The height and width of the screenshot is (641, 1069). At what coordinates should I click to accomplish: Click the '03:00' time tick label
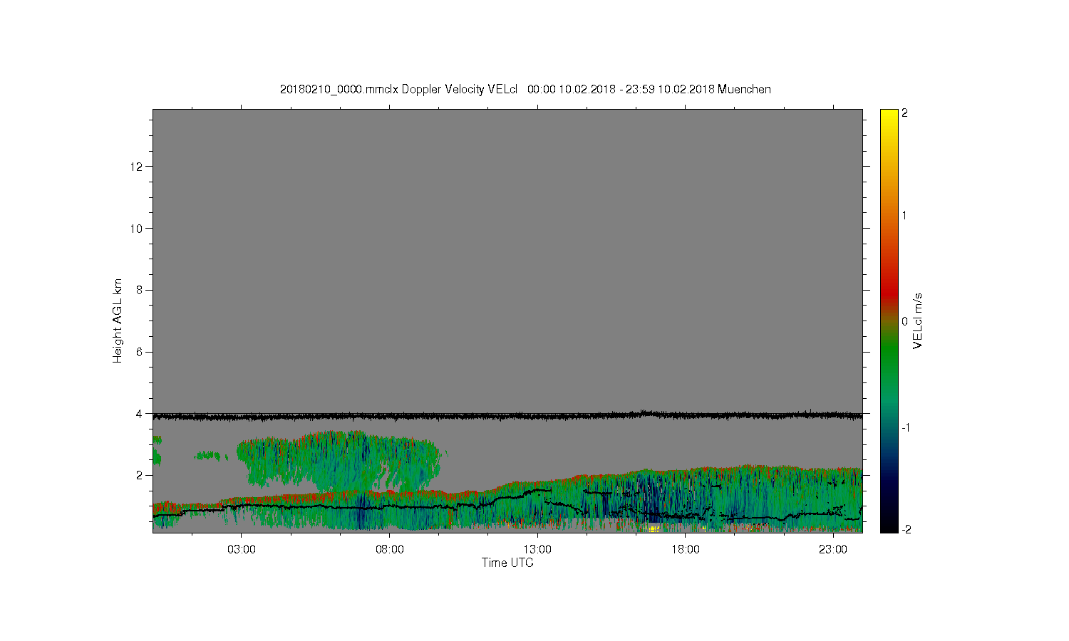pyautogui.click(x=242, y=550)
